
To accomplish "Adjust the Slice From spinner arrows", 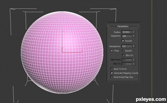I will tap(134, 60).
